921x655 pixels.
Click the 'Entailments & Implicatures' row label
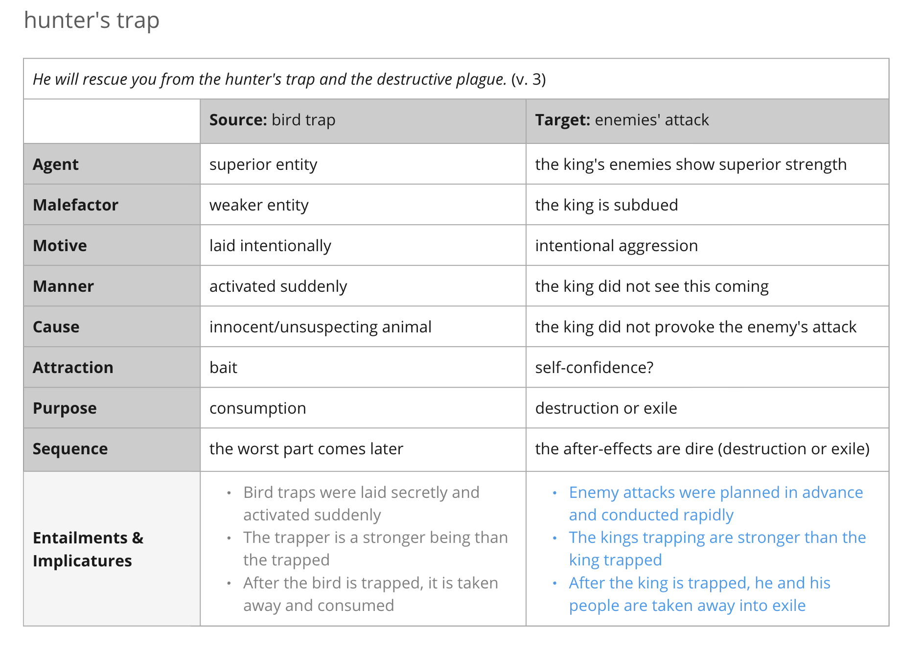[x=88, y=549]
